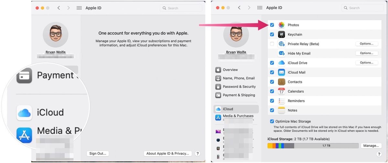Click the Memoji avatar in the left window
The image size is (388, 163).
pyautogui.click(x=56, y=35)
